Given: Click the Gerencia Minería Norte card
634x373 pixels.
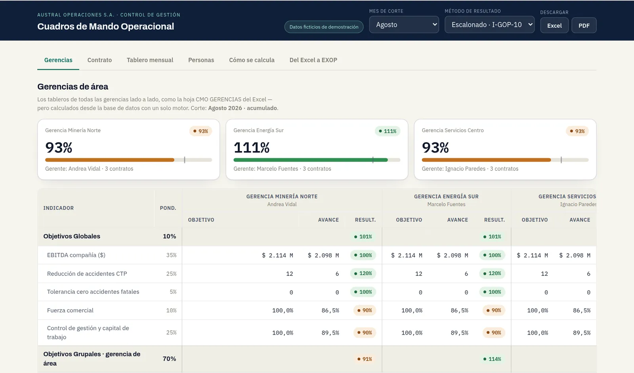Looking at the screenshot, I should [128, 149].
